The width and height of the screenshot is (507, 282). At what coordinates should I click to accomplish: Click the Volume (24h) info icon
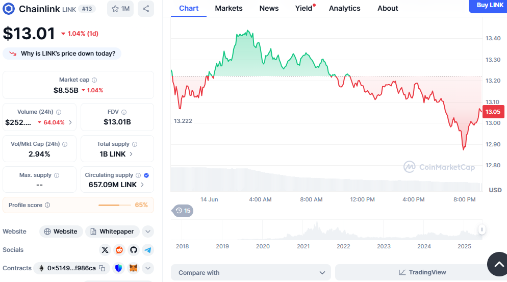pyautogui.click(x=59, y=112)
